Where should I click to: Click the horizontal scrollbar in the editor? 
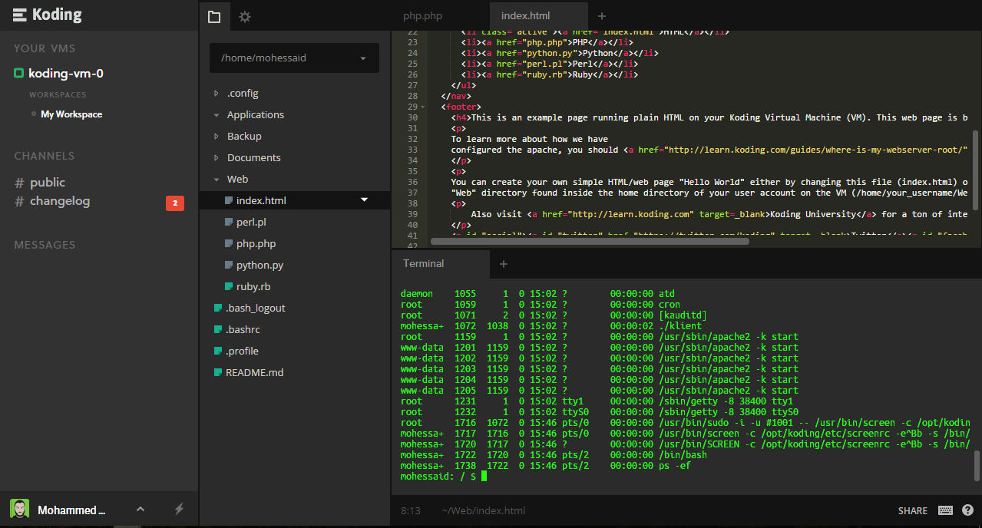click(590, 241)
